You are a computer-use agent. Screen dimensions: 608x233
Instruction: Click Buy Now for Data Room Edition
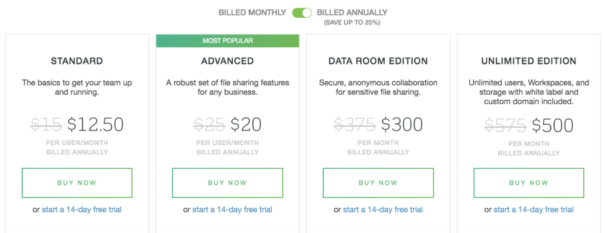378,183
